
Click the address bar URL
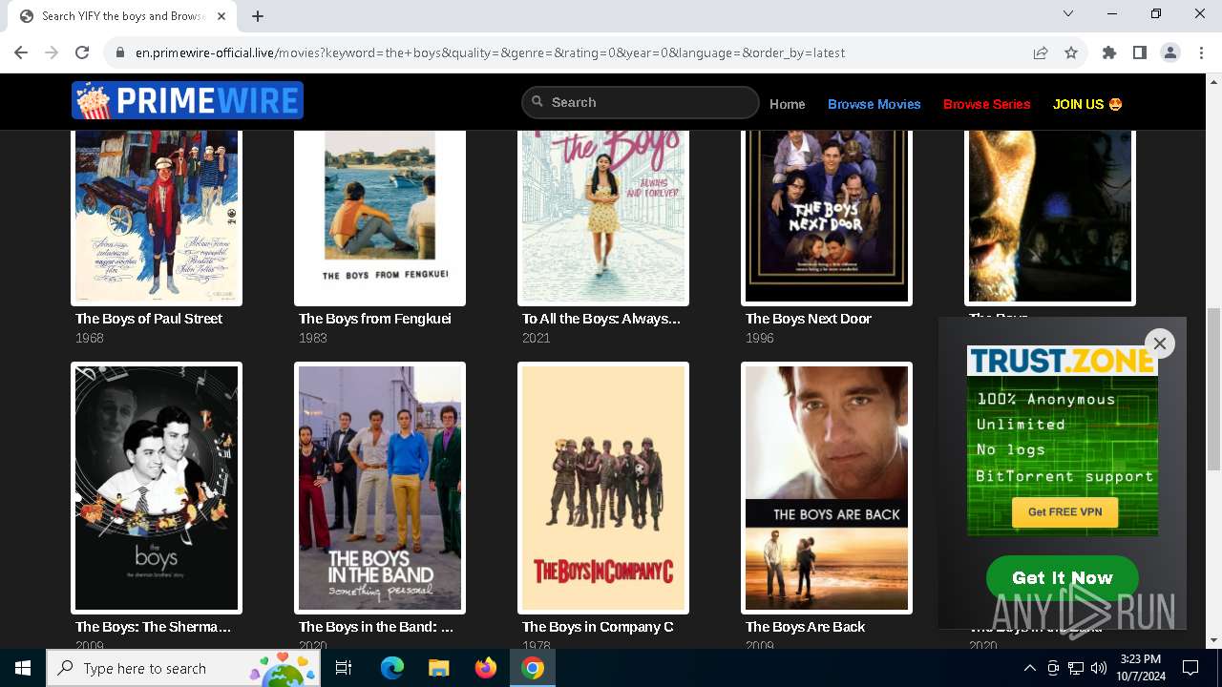click(x=490, y=53)
